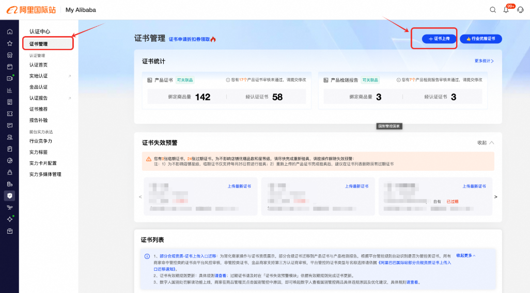The width and height of the screenshot is (530, 293).
Task: Click 上传最新证书 on the 已过期 card
Action: point(474,186)
